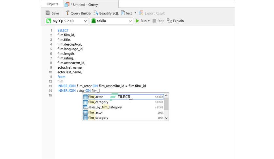274x159 pixels.
Task: Click film.description, on line 4
Action: 69,44
